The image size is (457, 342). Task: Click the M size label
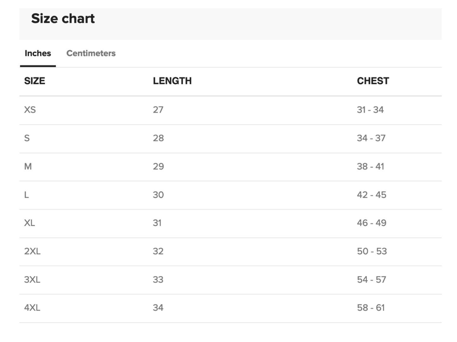click(x=28, y=167)
